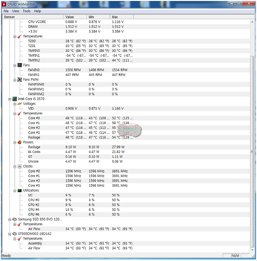Click the scrollbar down arrow
The width and height of the screenshot is (257, 261).
252,250
